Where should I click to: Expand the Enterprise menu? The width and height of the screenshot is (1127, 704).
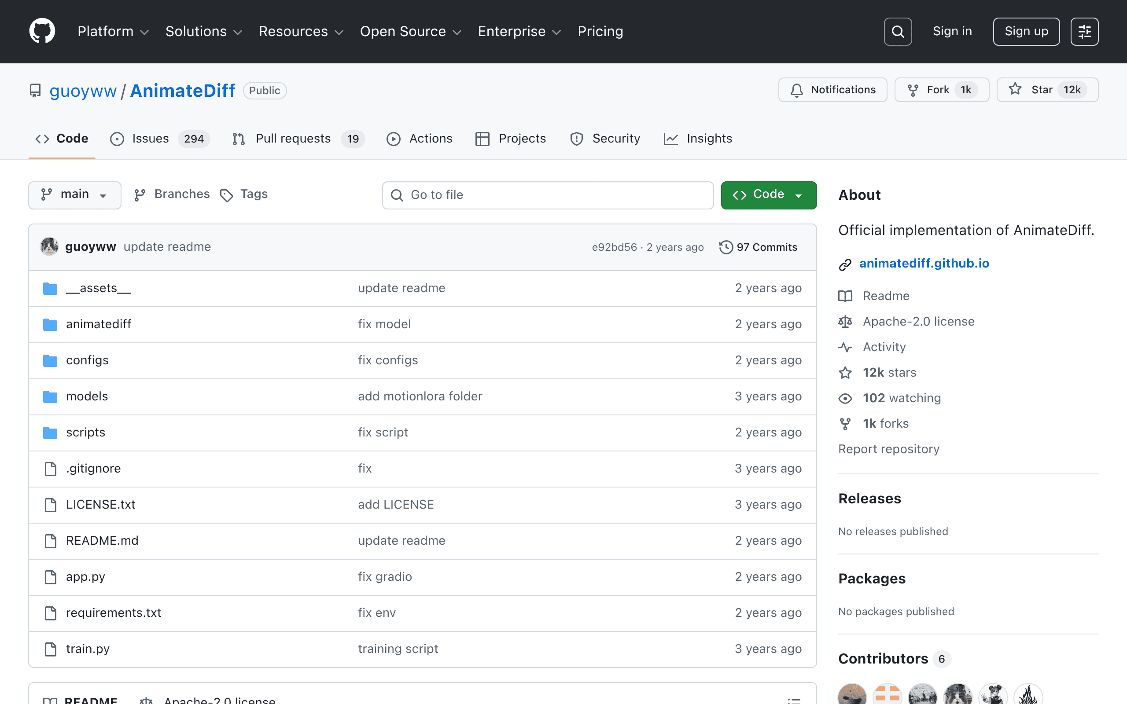coord(519,31)
